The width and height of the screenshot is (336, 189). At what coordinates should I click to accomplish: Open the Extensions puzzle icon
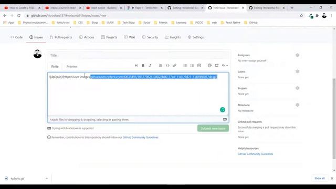tap(317, 15)
